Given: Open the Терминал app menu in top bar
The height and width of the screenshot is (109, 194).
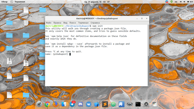Looking at the screenshot, I should click(x=18, y=2).
